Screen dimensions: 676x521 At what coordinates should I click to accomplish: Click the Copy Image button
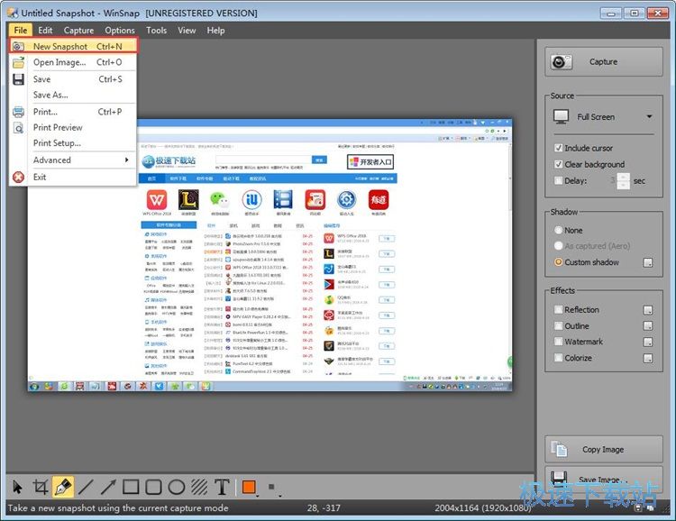[x=602, y=449]
